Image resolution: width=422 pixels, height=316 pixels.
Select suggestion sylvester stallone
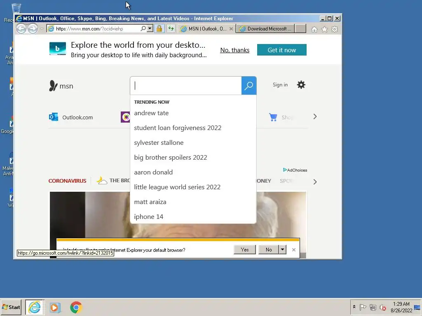pyautogui.click(x=193, y=143)
